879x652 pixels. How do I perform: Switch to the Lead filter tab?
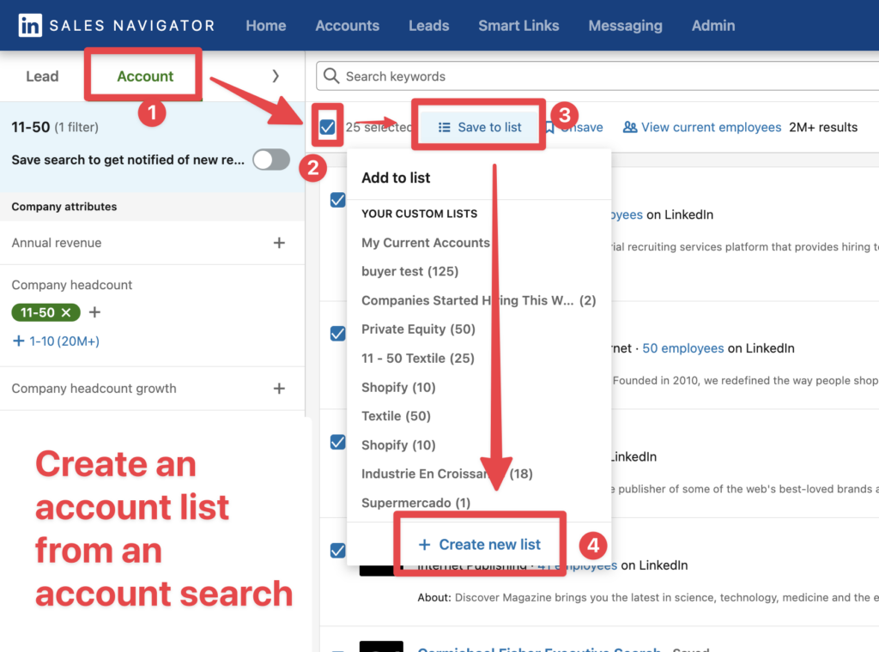point(42,76)
